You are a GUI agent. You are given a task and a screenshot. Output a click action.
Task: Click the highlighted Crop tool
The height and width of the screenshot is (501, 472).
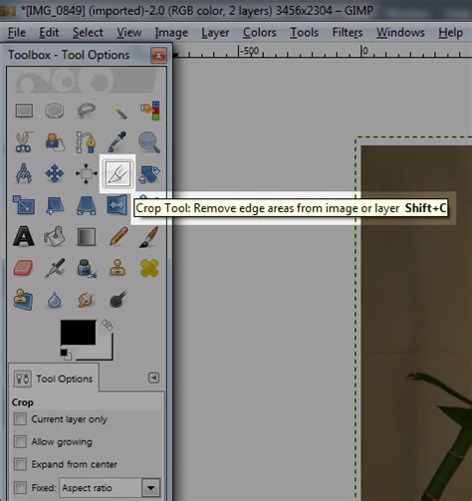(x=118, y=173)
